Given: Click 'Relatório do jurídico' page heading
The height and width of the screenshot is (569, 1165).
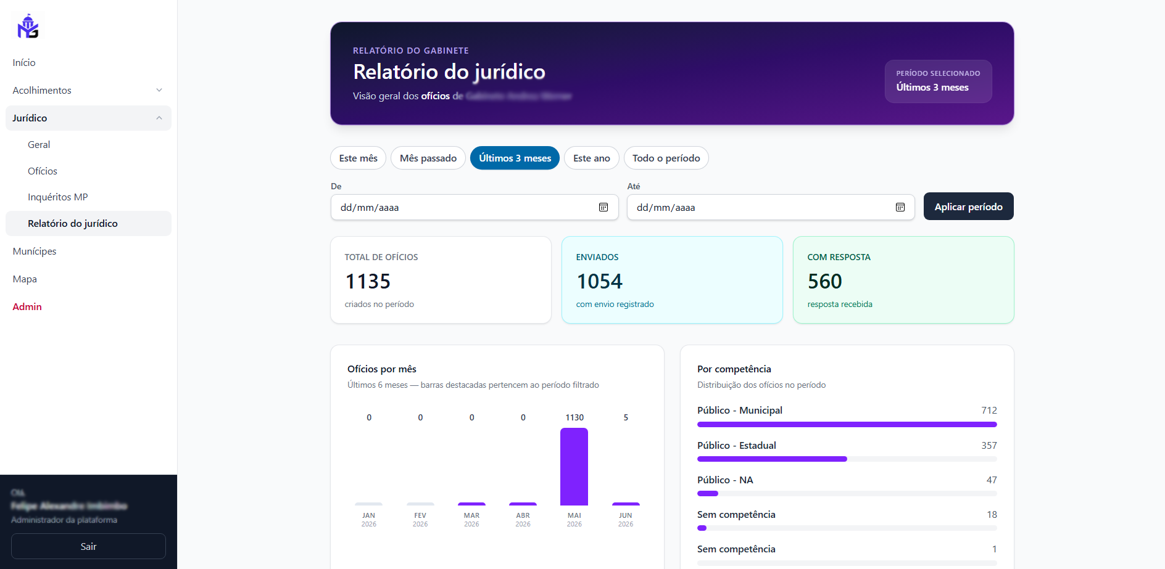Looking at the screenshot, I should pos(449,72).
